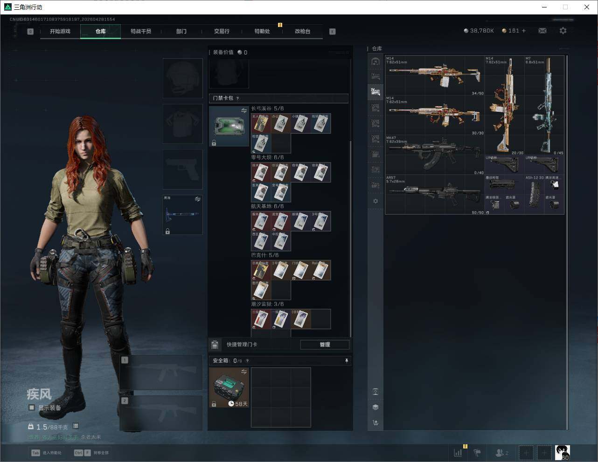Open the player avatar in the bottom bar
The height and width of the screenshot is (462, 598).
pos(563,453)
